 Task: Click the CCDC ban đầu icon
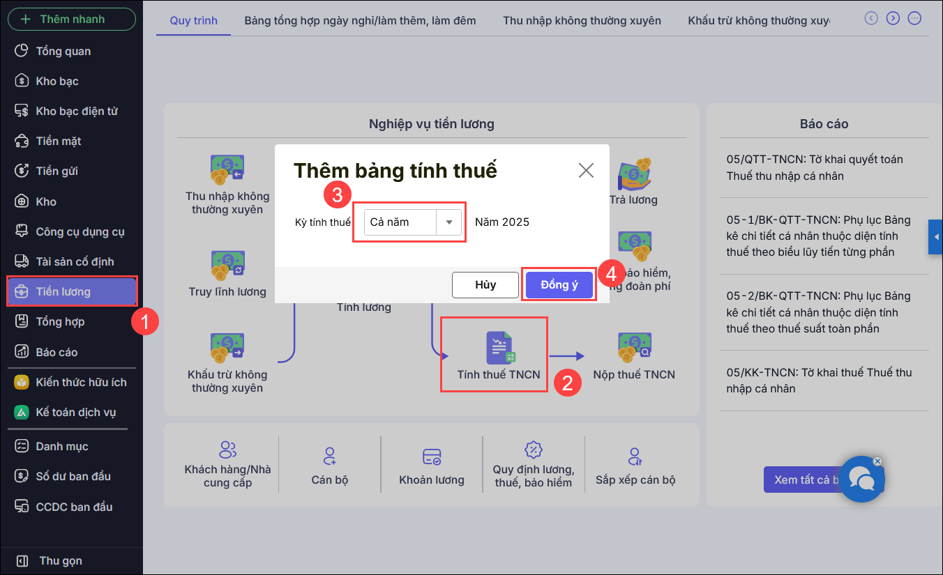coord(22,507)
